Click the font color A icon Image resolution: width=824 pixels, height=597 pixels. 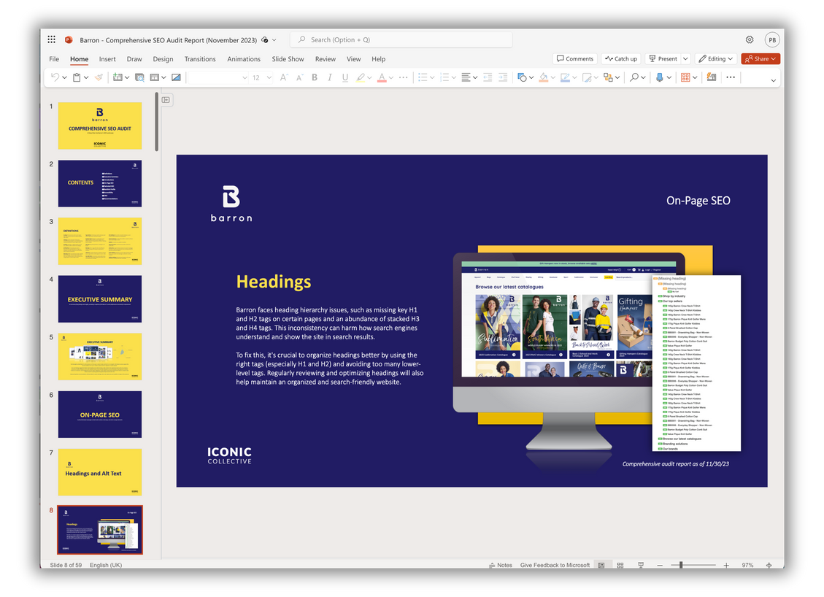(x=382, y=77)
